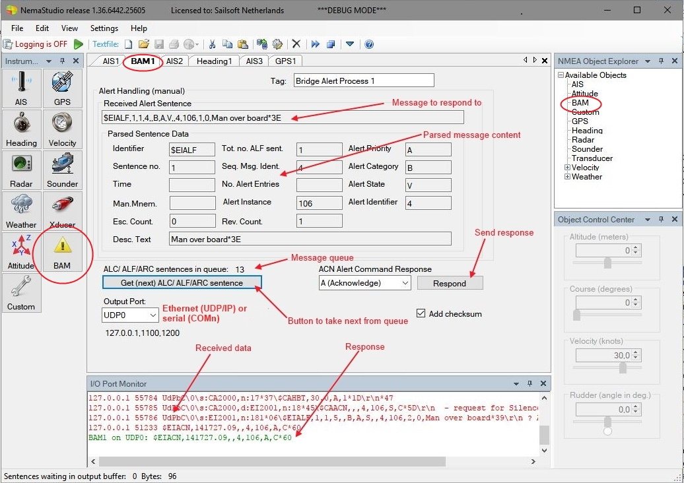Switch to the AIS2 tab

pyautogui.click(x=174, y=61)
